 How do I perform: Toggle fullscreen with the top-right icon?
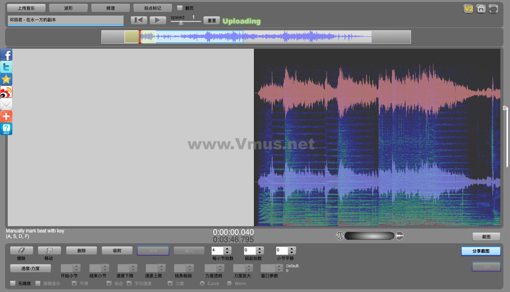(493, 9)
